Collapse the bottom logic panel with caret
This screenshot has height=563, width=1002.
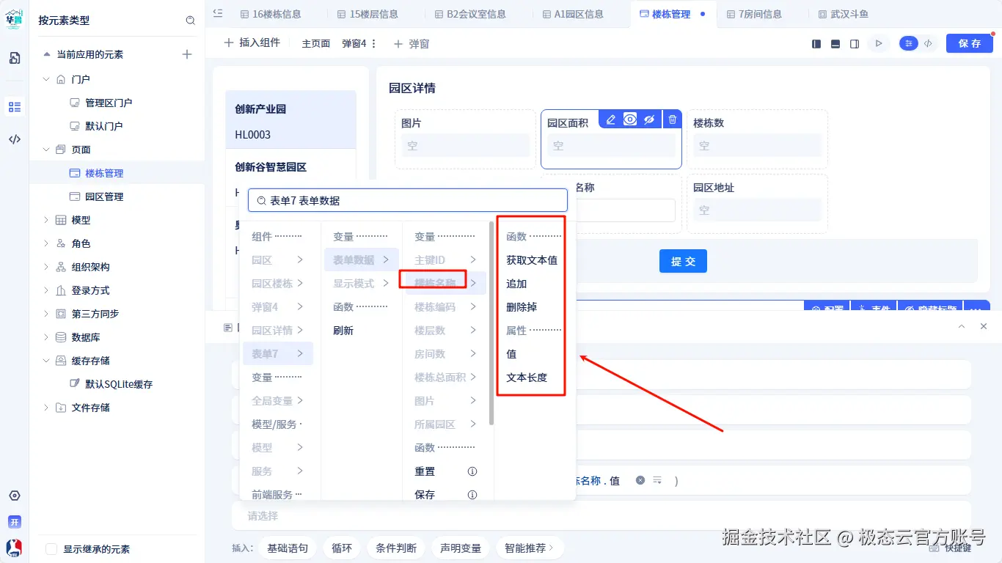[x=962, y=326]
